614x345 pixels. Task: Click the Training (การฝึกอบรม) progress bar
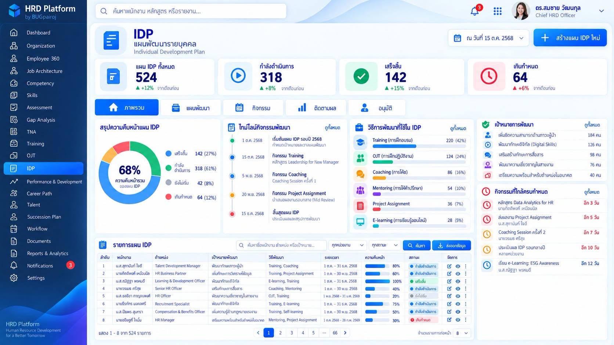point(419,146)
